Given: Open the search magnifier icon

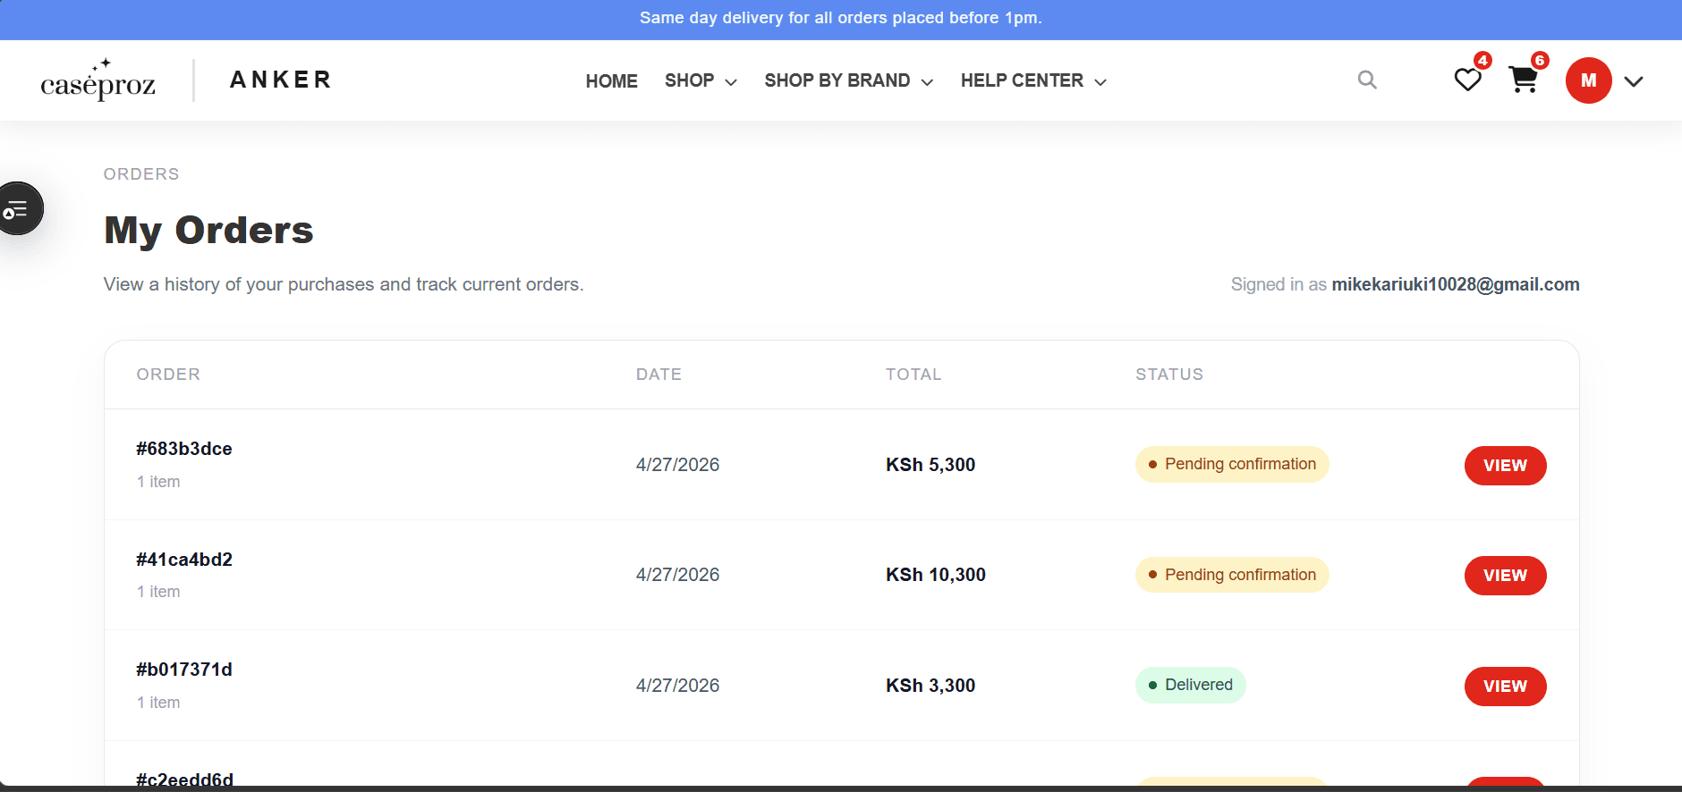Looking at the screenshot, I should (x=1367, y=80).
